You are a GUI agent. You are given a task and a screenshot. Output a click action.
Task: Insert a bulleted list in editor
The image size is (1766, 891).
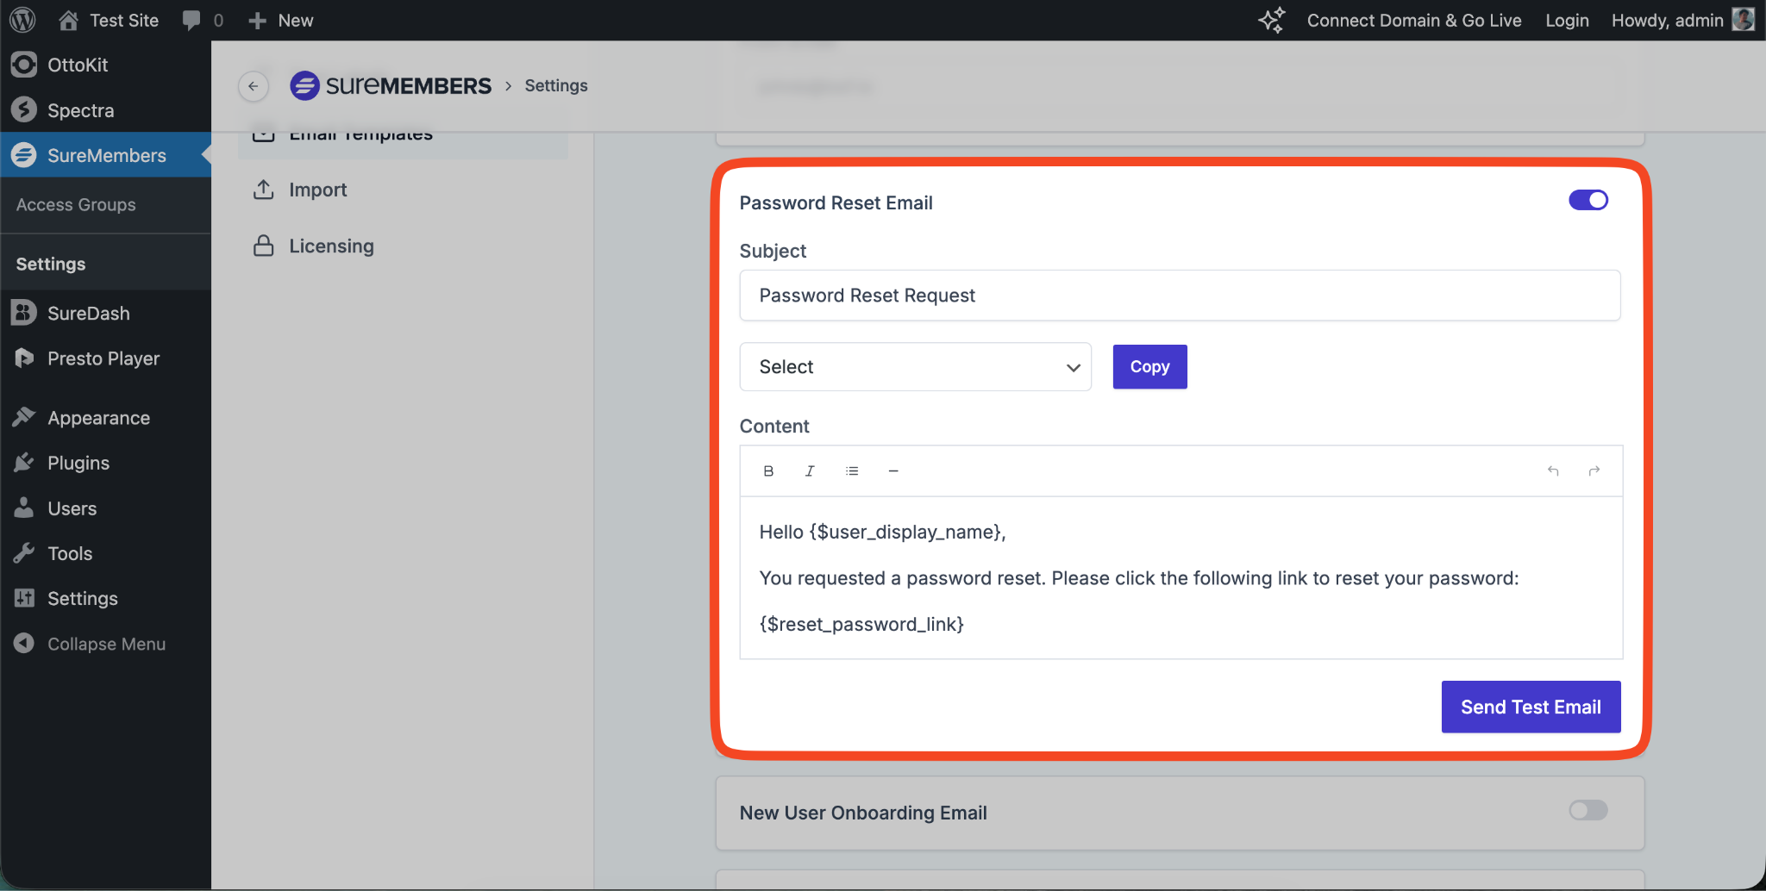pyautogui.click(x=852, y=471)
